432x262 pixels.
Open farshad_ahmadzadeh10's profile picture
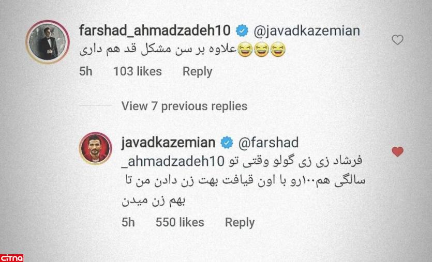pyautogui.click(x=48, y=42)
